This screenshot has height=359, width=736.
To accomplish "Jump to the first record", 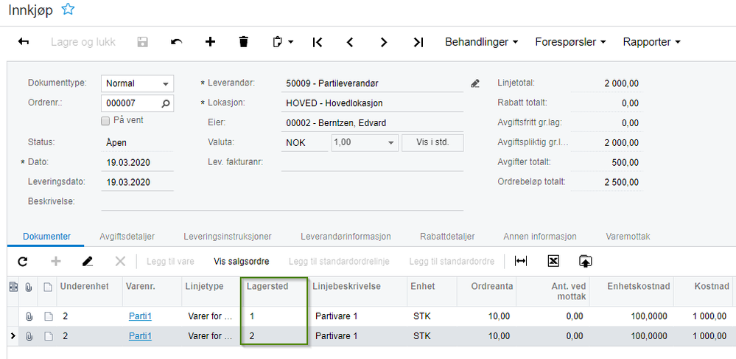I will pyautogui.click(x=318, y=42).
